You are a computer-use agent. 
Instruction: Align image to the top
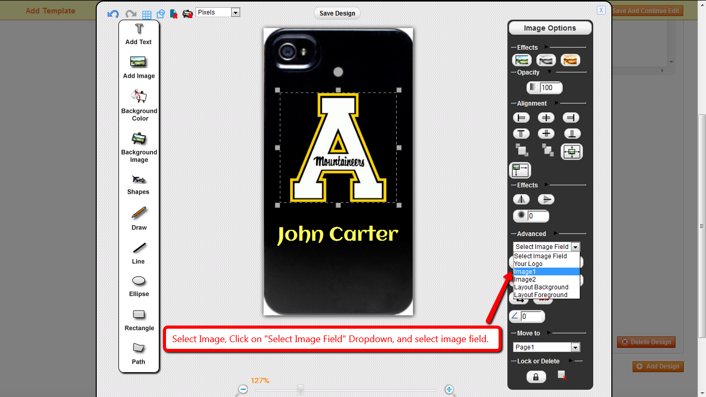pyautogui.click(x=521, y=134)
